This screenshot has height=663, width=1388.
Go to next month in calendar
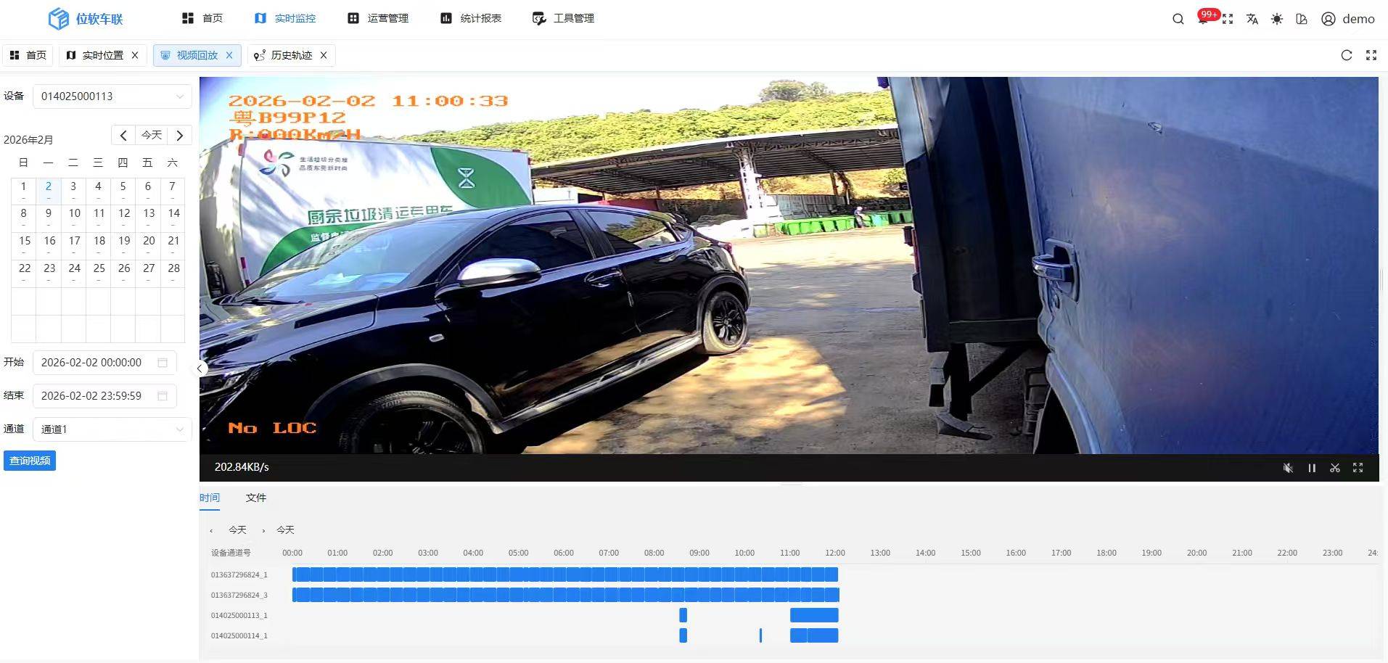pyautogui.click(x=179, y=135)
